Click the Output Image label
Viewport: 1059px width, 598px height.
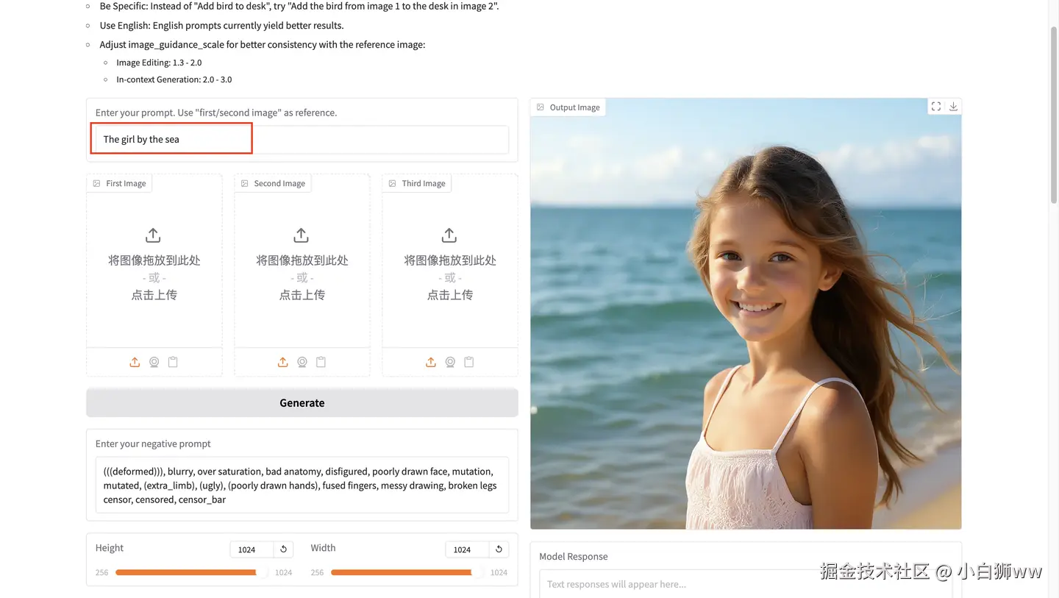pos(568,107)
